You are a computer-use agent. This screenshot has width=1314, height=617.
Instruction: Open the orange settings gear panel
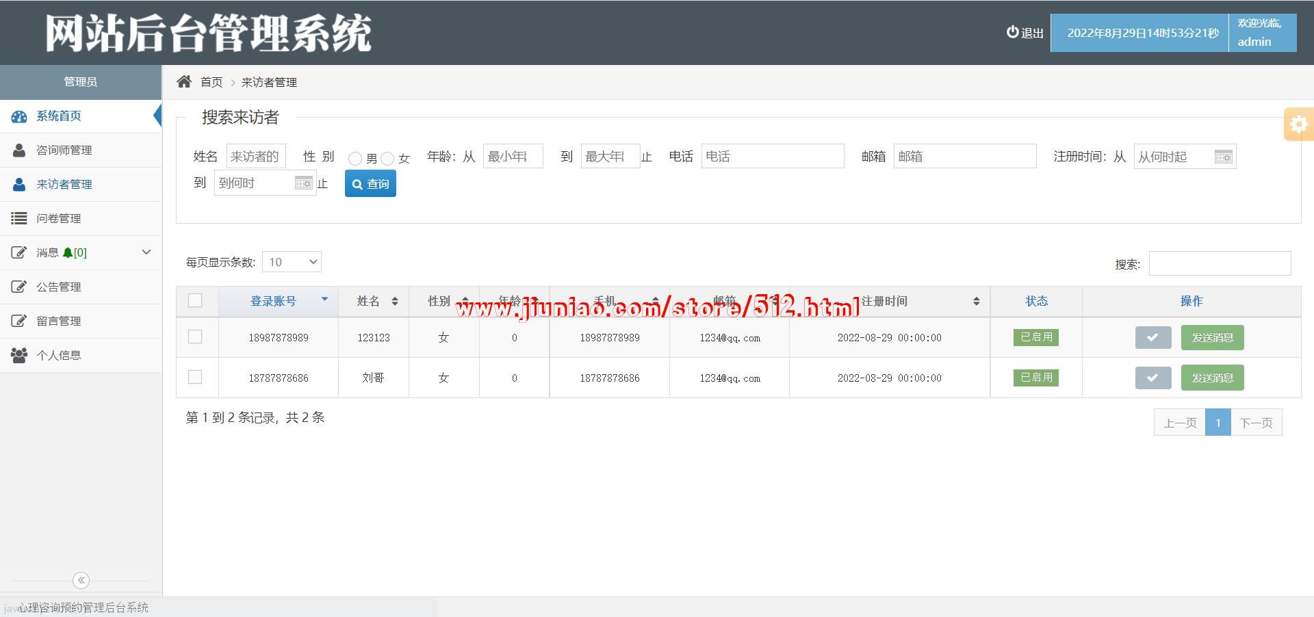coord(1298,124)
